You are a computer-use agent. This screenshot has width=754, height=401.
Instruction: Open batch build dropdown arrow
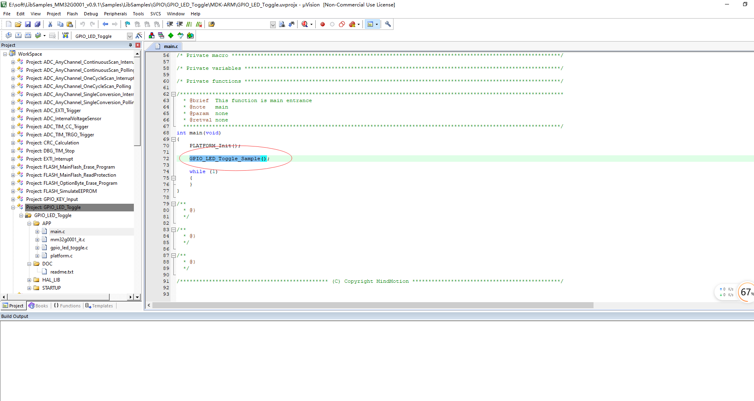click(x=44, y=36)
